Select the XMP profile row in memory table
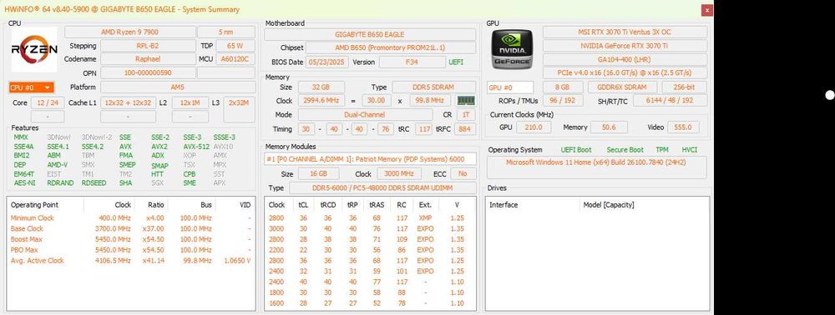 click(x=370, y=217)
